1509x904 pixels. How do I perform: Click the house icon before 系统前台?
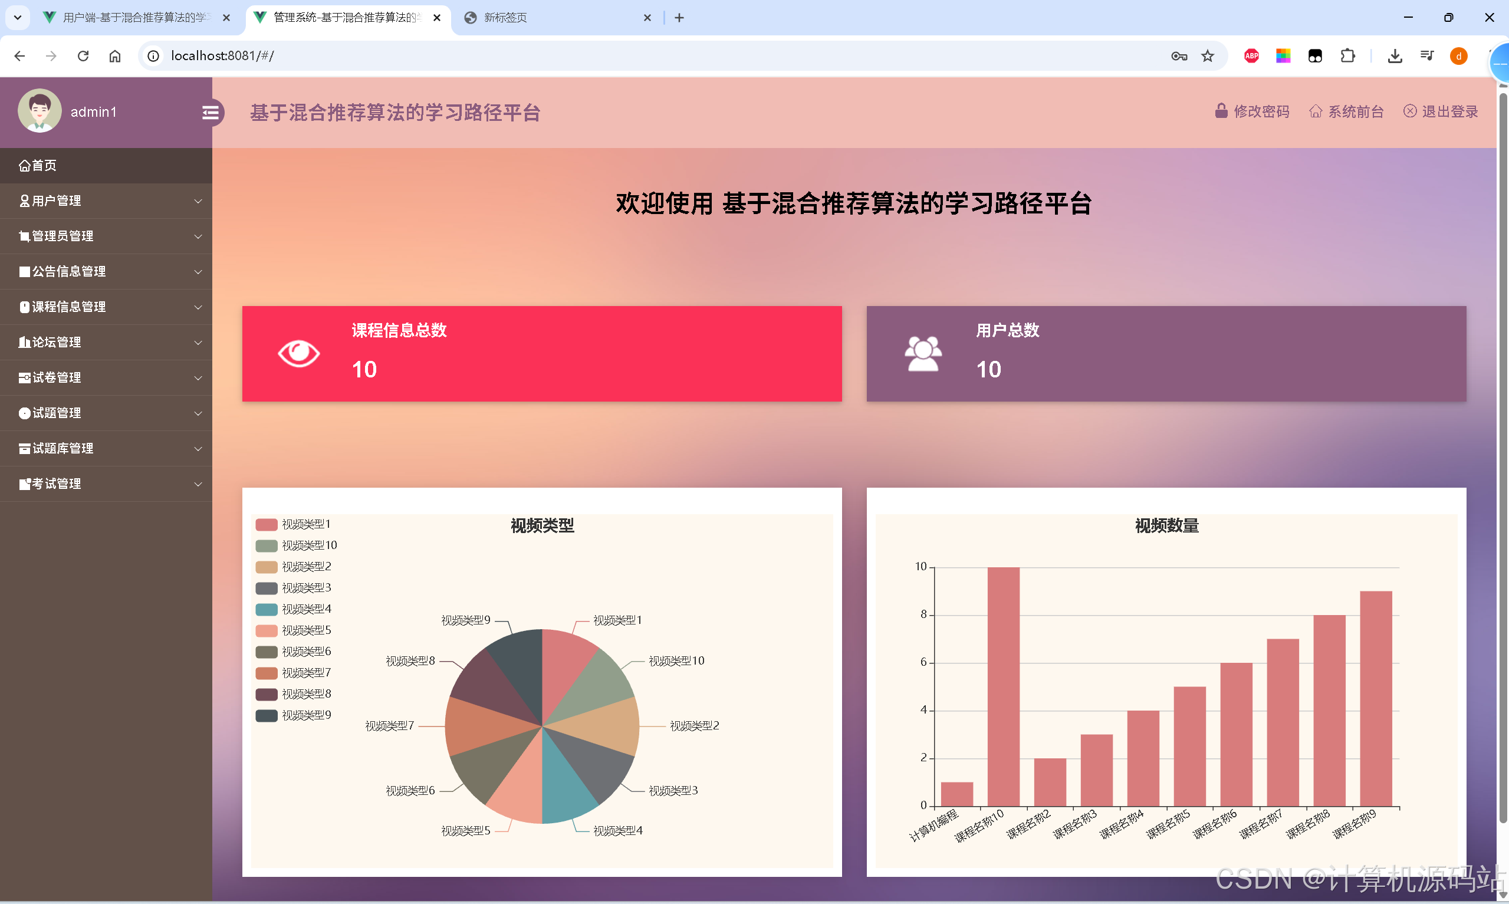[1316, 111]
